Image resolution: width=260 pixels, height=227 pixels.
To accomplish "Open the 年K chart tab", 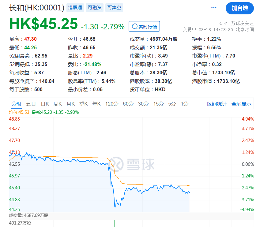I will (x=96, y=104).
